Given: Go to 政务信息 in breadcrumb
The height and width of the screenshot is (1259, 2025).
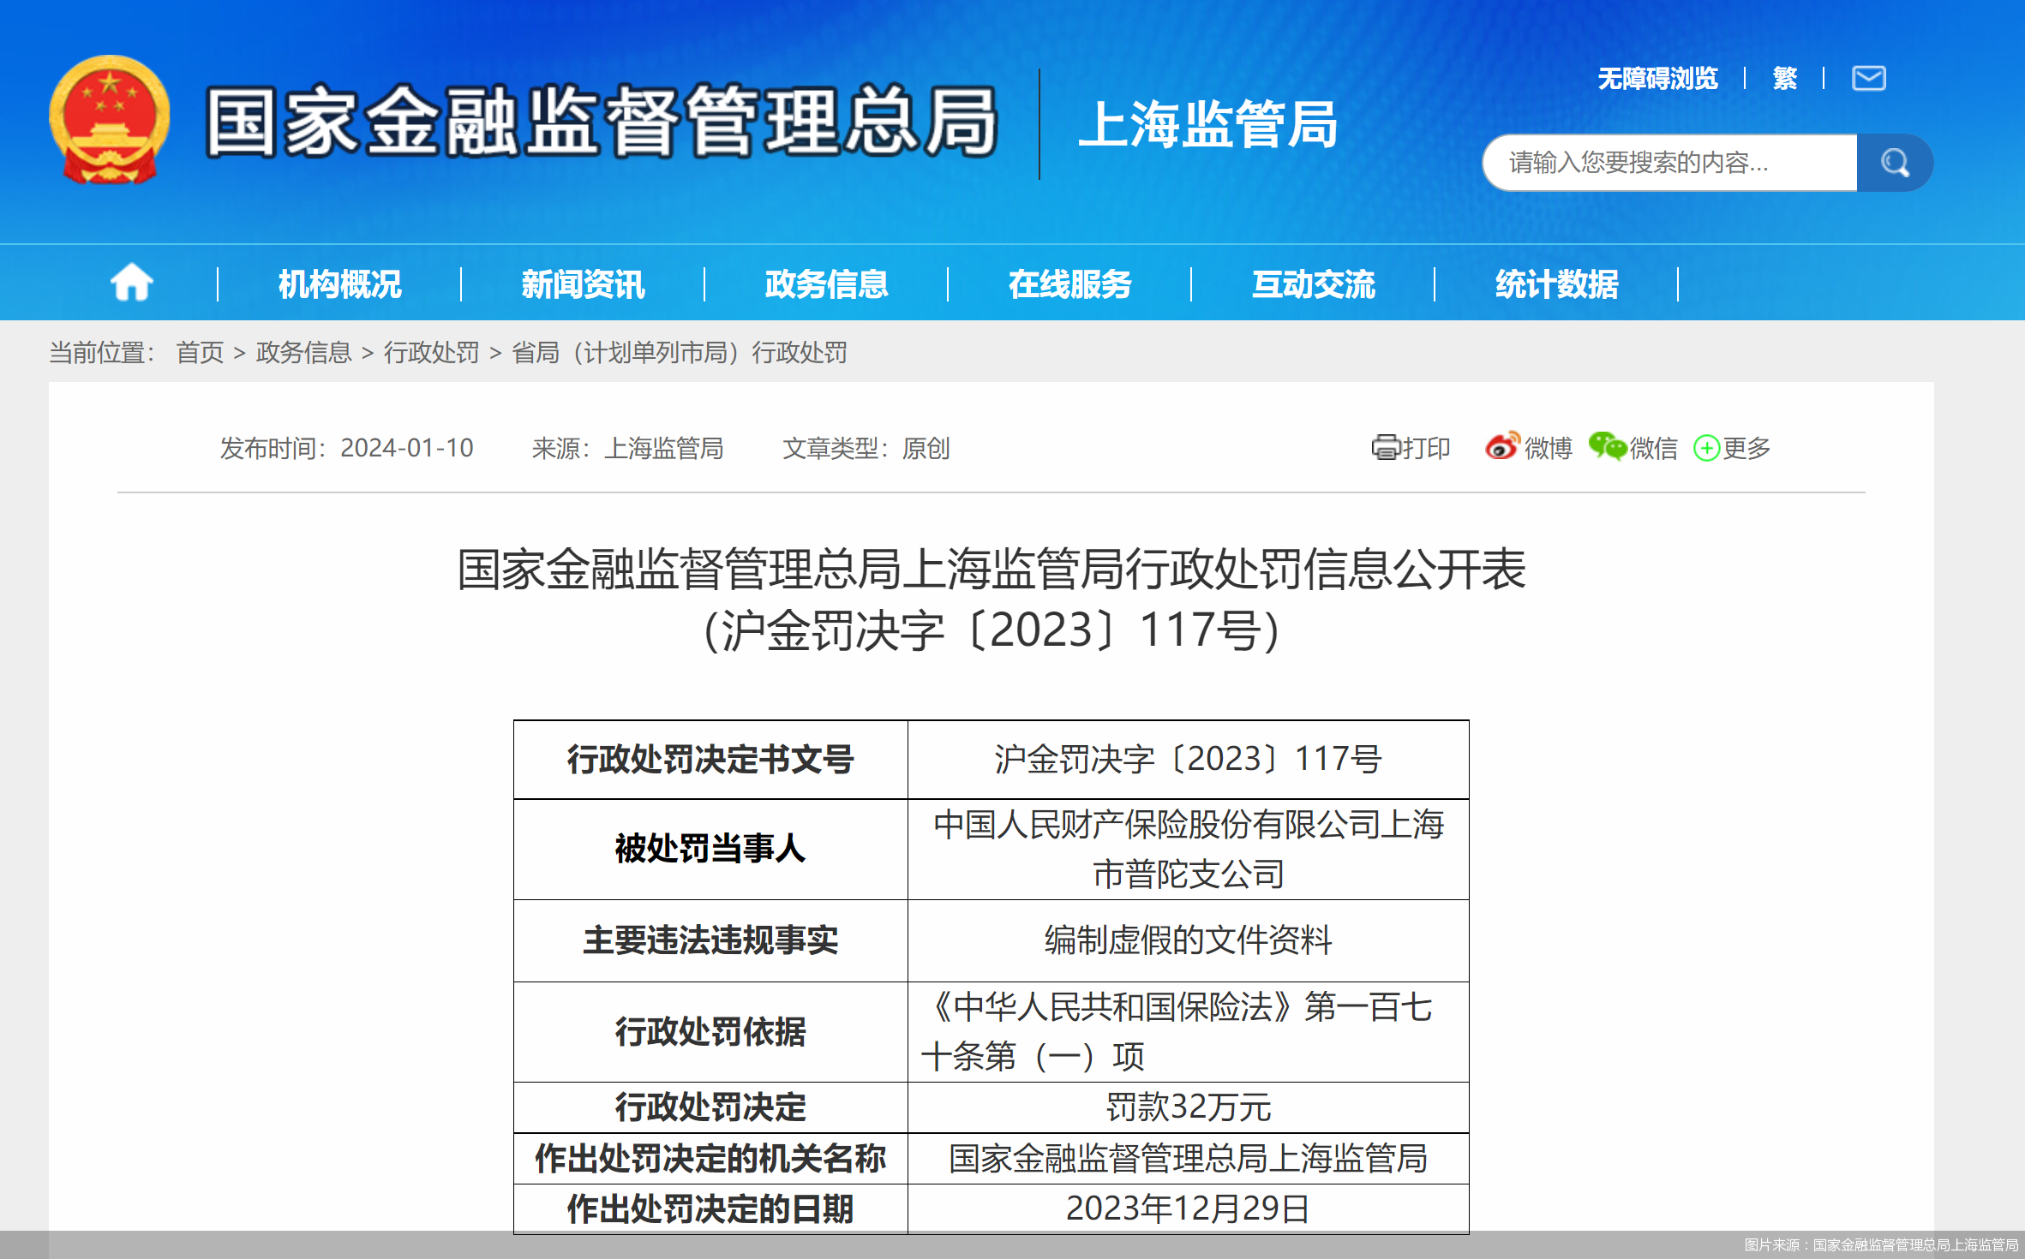Looking at the screenshot, I should (x=303, y=352).
